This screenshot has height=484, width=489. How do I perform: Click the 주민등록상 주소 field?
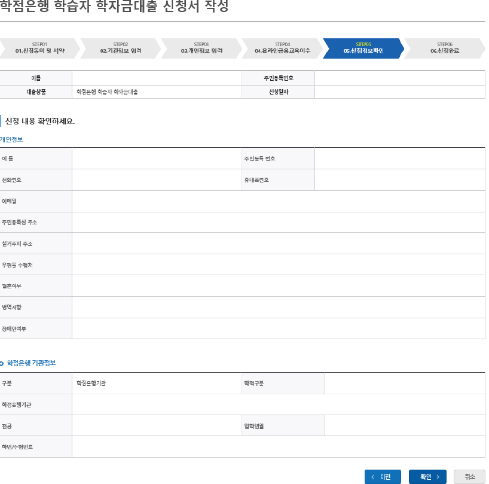[278, 223]
